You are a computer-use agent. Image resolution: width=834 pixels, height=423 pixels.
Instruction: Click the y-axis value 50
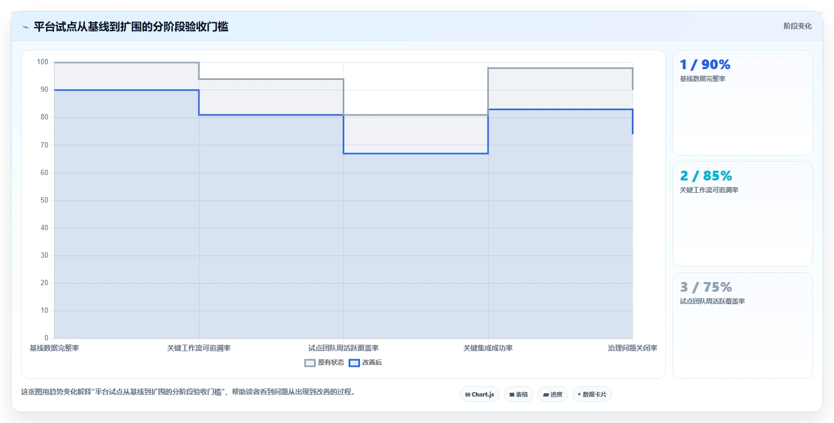[x=44, y=200]
